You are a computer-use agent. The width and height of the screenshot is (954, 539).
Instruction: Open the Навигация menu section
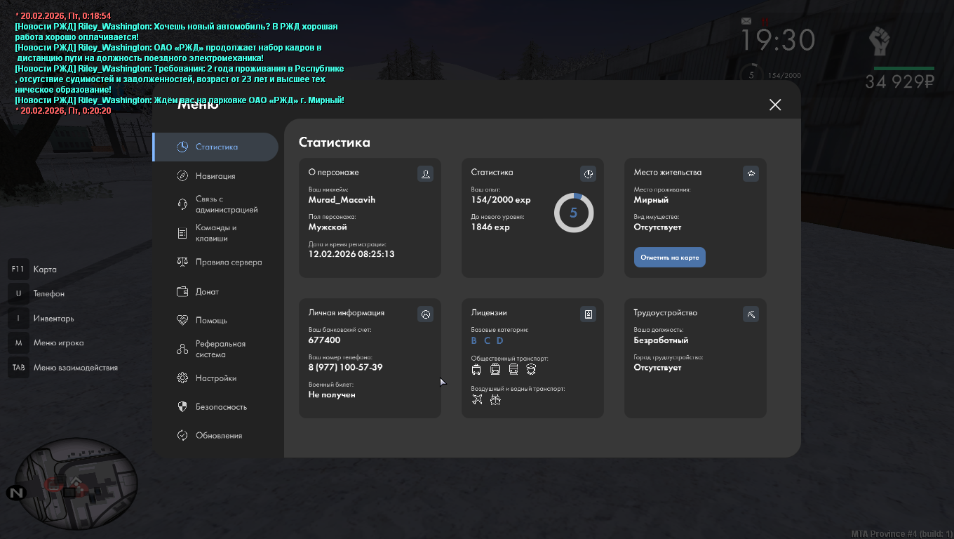point(215,176)
